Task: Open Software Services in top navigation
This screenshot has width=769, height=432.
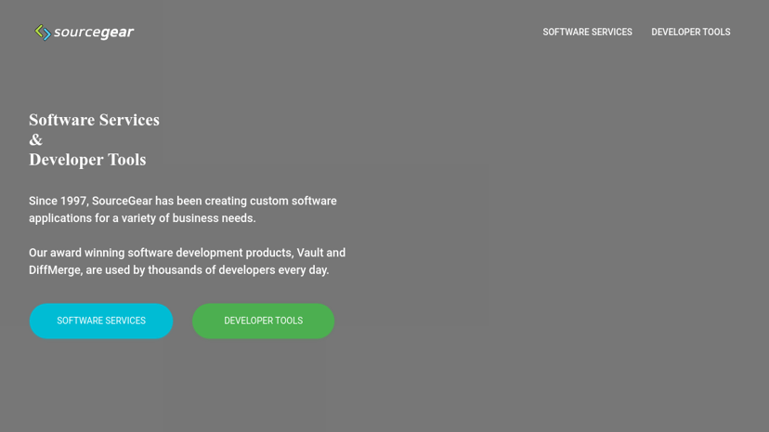Action: pos(587,32)
